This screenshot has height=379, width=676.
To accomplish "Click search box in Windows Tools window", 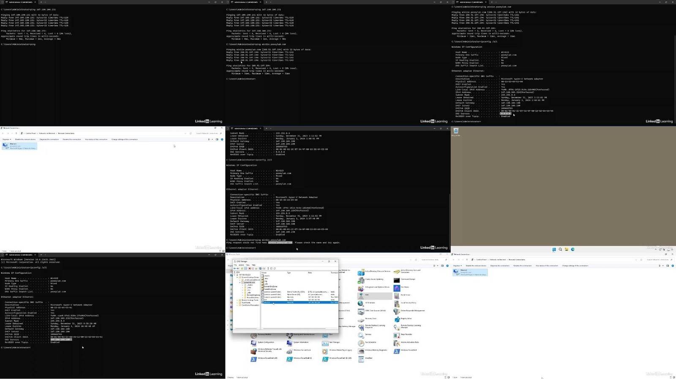I will point(434,260).
